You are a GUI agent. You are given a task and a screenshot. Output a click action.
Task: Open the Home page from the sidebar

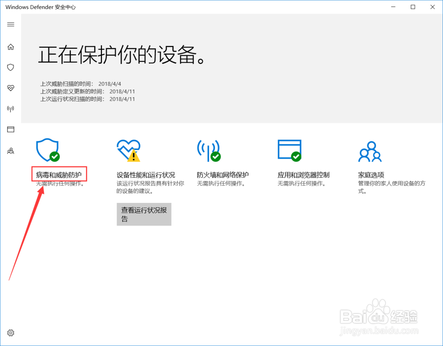[11, 47]
